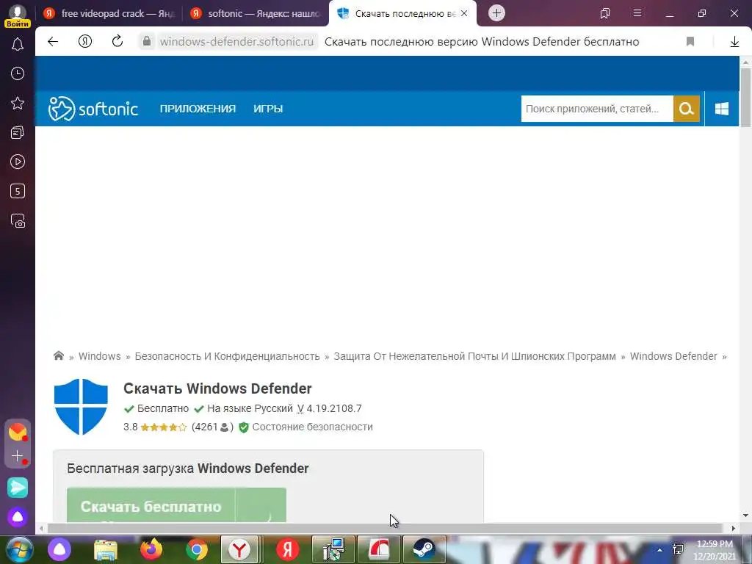Viewport: 752px width, 564px height.
Task: Click Состояние безопасности link
Action: point(312,427)
